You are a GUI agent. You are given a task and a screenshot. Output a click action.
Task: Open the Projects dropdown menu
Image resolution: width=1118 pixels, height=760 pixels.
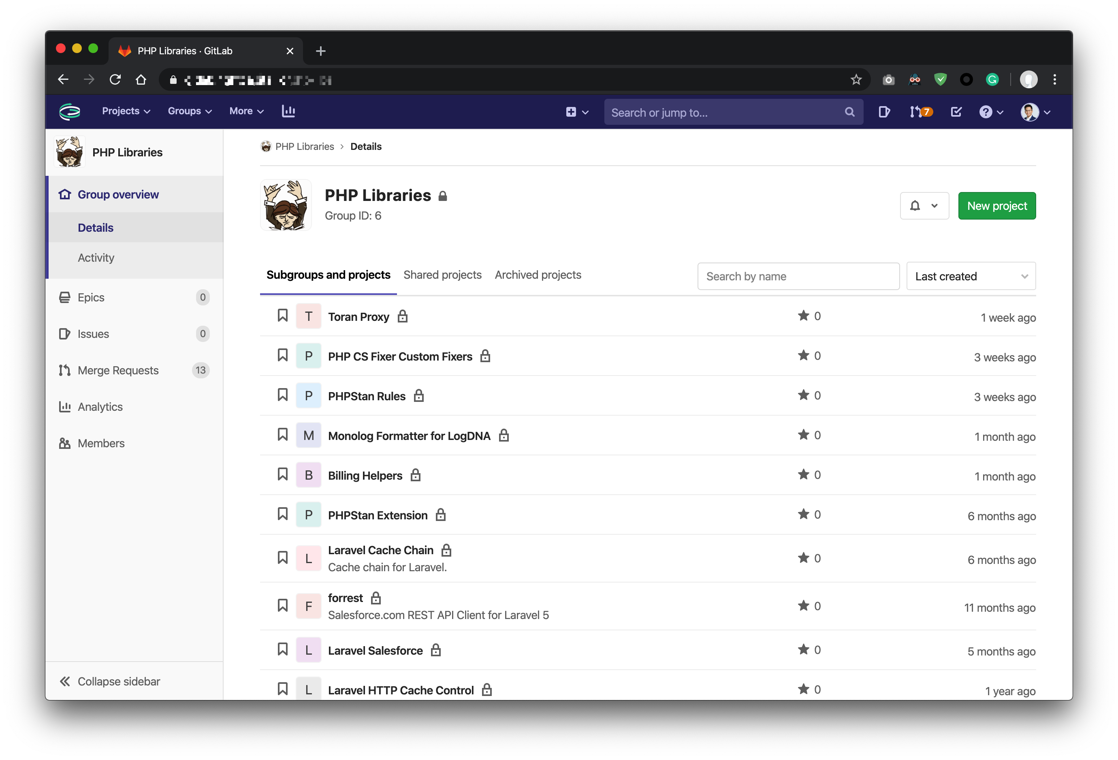tap(126, 111)
